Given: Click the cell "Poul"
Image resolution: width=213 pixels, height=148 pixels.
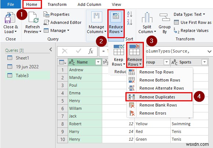Looking at the screenshot, I should 85,85.
